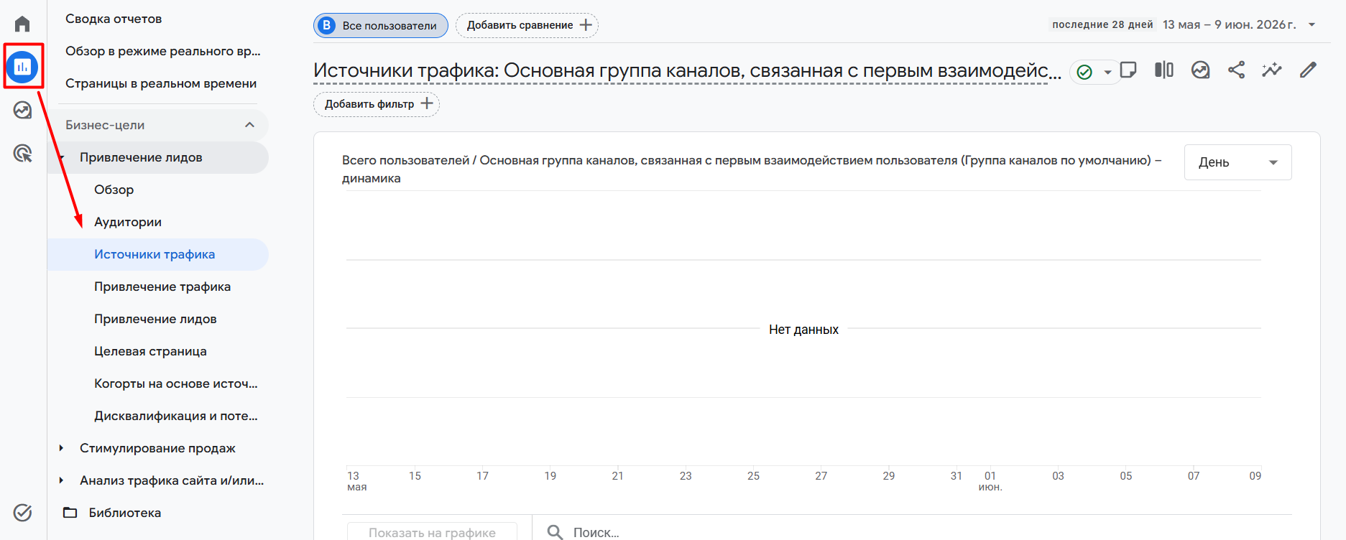Open the compare columns icon
Image resolution: width=1346 pixels, height=540 pixels.
click(x=1164, y=70)
